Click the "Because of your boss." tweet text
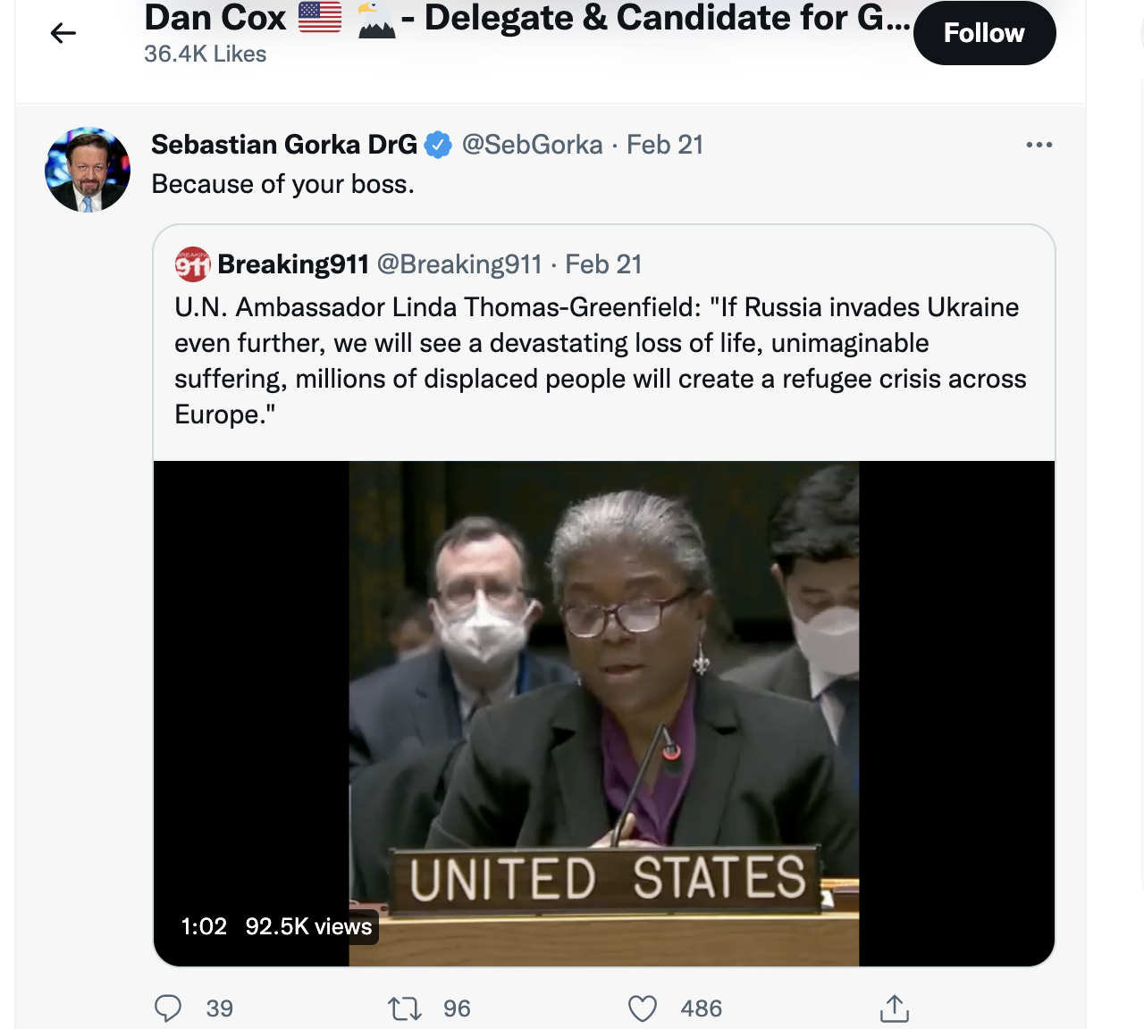This screenshot has height=1029, width=1144. point(282,184)
